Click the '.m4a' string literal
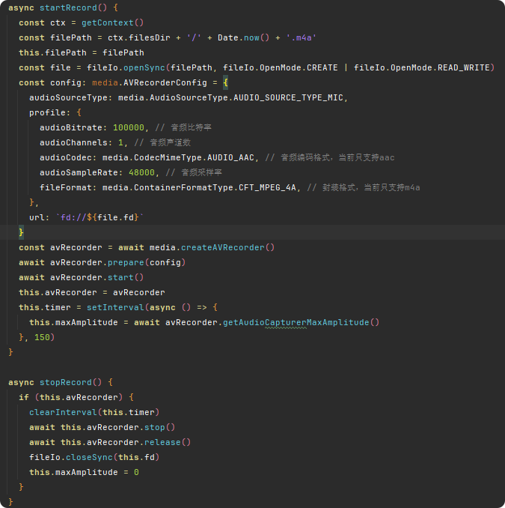The height and width of the screenshot is (508, 505). tap(301, 37)
